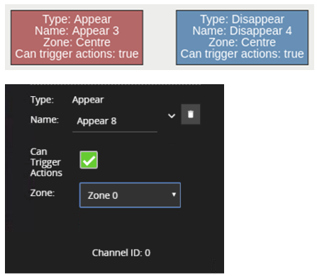This screenshot has height=276, width=317.
Task: Click the Zone: label in the dark panel
Action: 43,192
